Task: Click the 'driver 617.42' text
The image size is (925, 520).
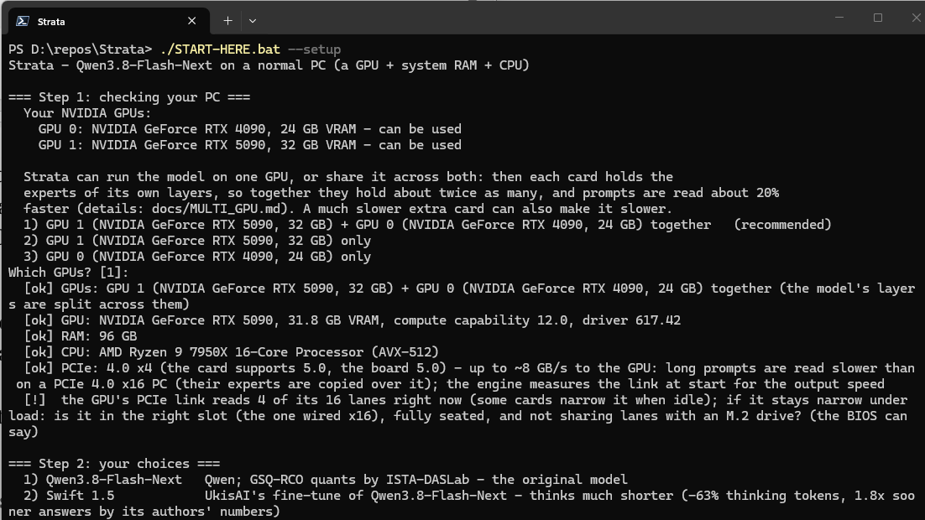Action: [632, 320]
